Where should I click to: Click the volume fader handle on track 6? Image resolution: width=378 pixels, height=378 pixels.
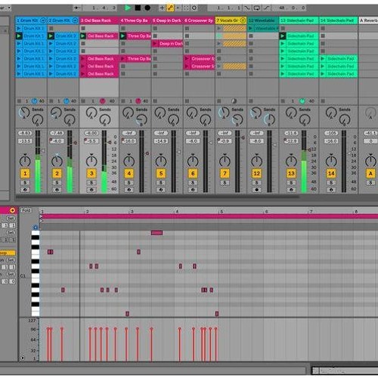[210, 143]
